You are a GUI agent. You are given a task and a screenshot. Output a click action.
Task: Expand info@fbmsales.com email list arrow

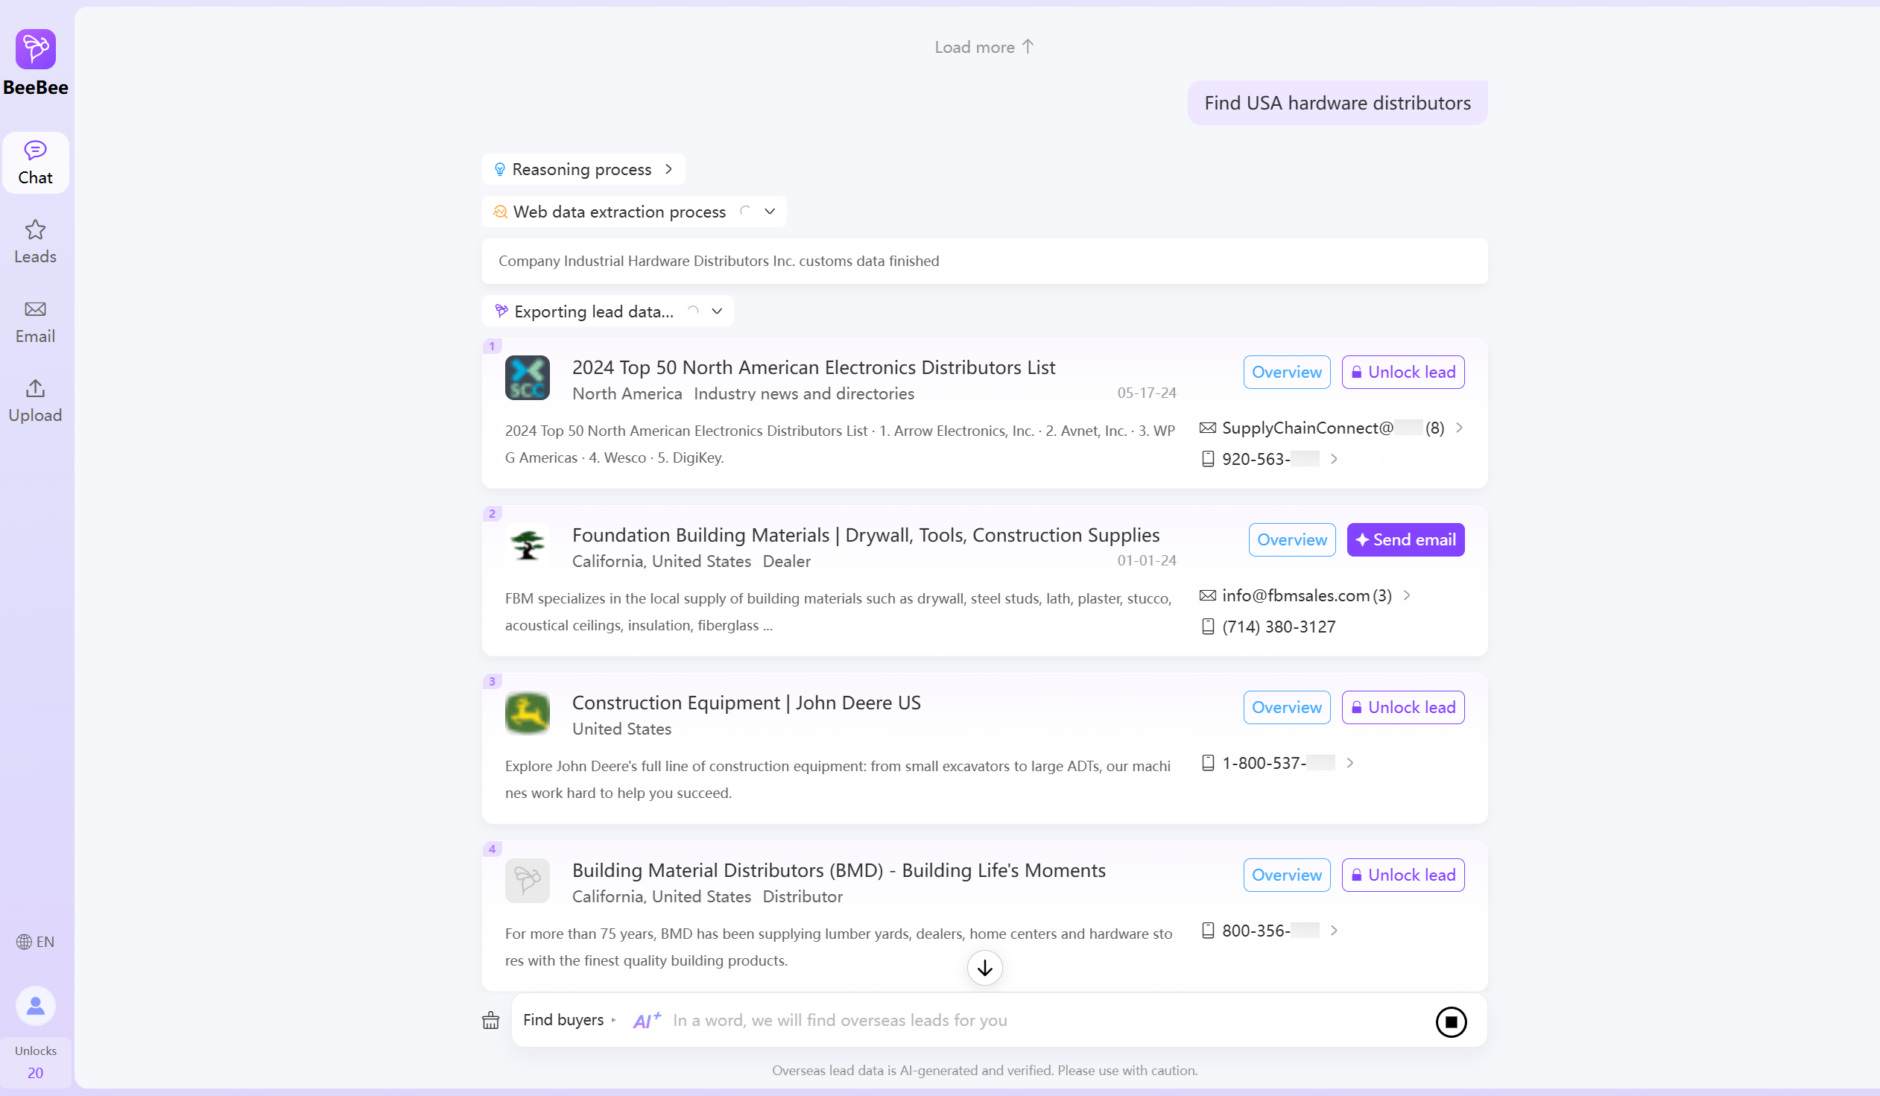pos(1406,595)
